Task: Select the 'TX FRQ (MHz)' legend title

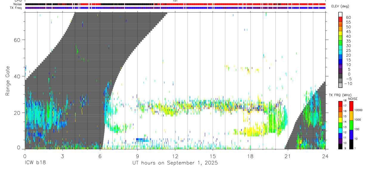Action: (x=340, y=95)
